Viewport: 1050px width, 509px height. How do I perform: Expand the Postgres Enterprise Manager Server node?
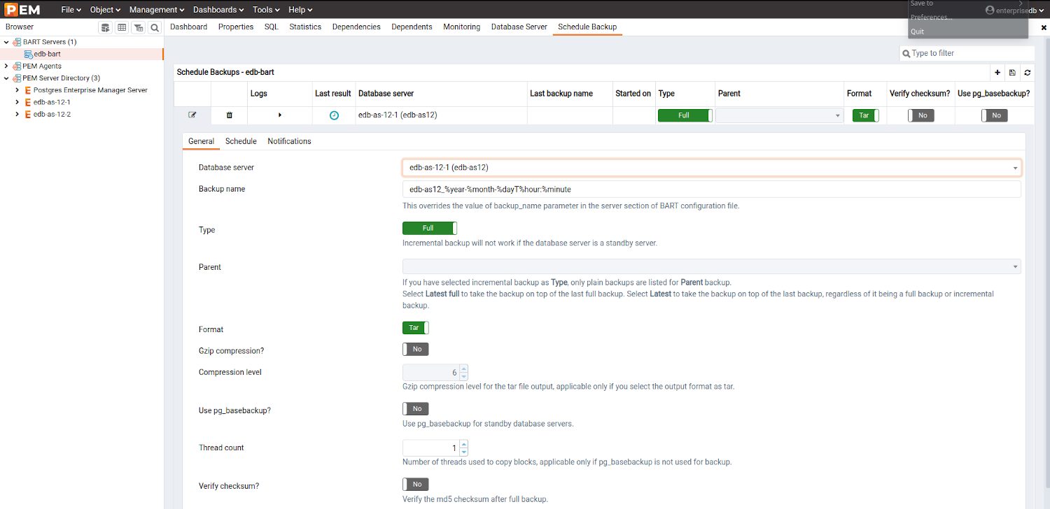(17, 90)
